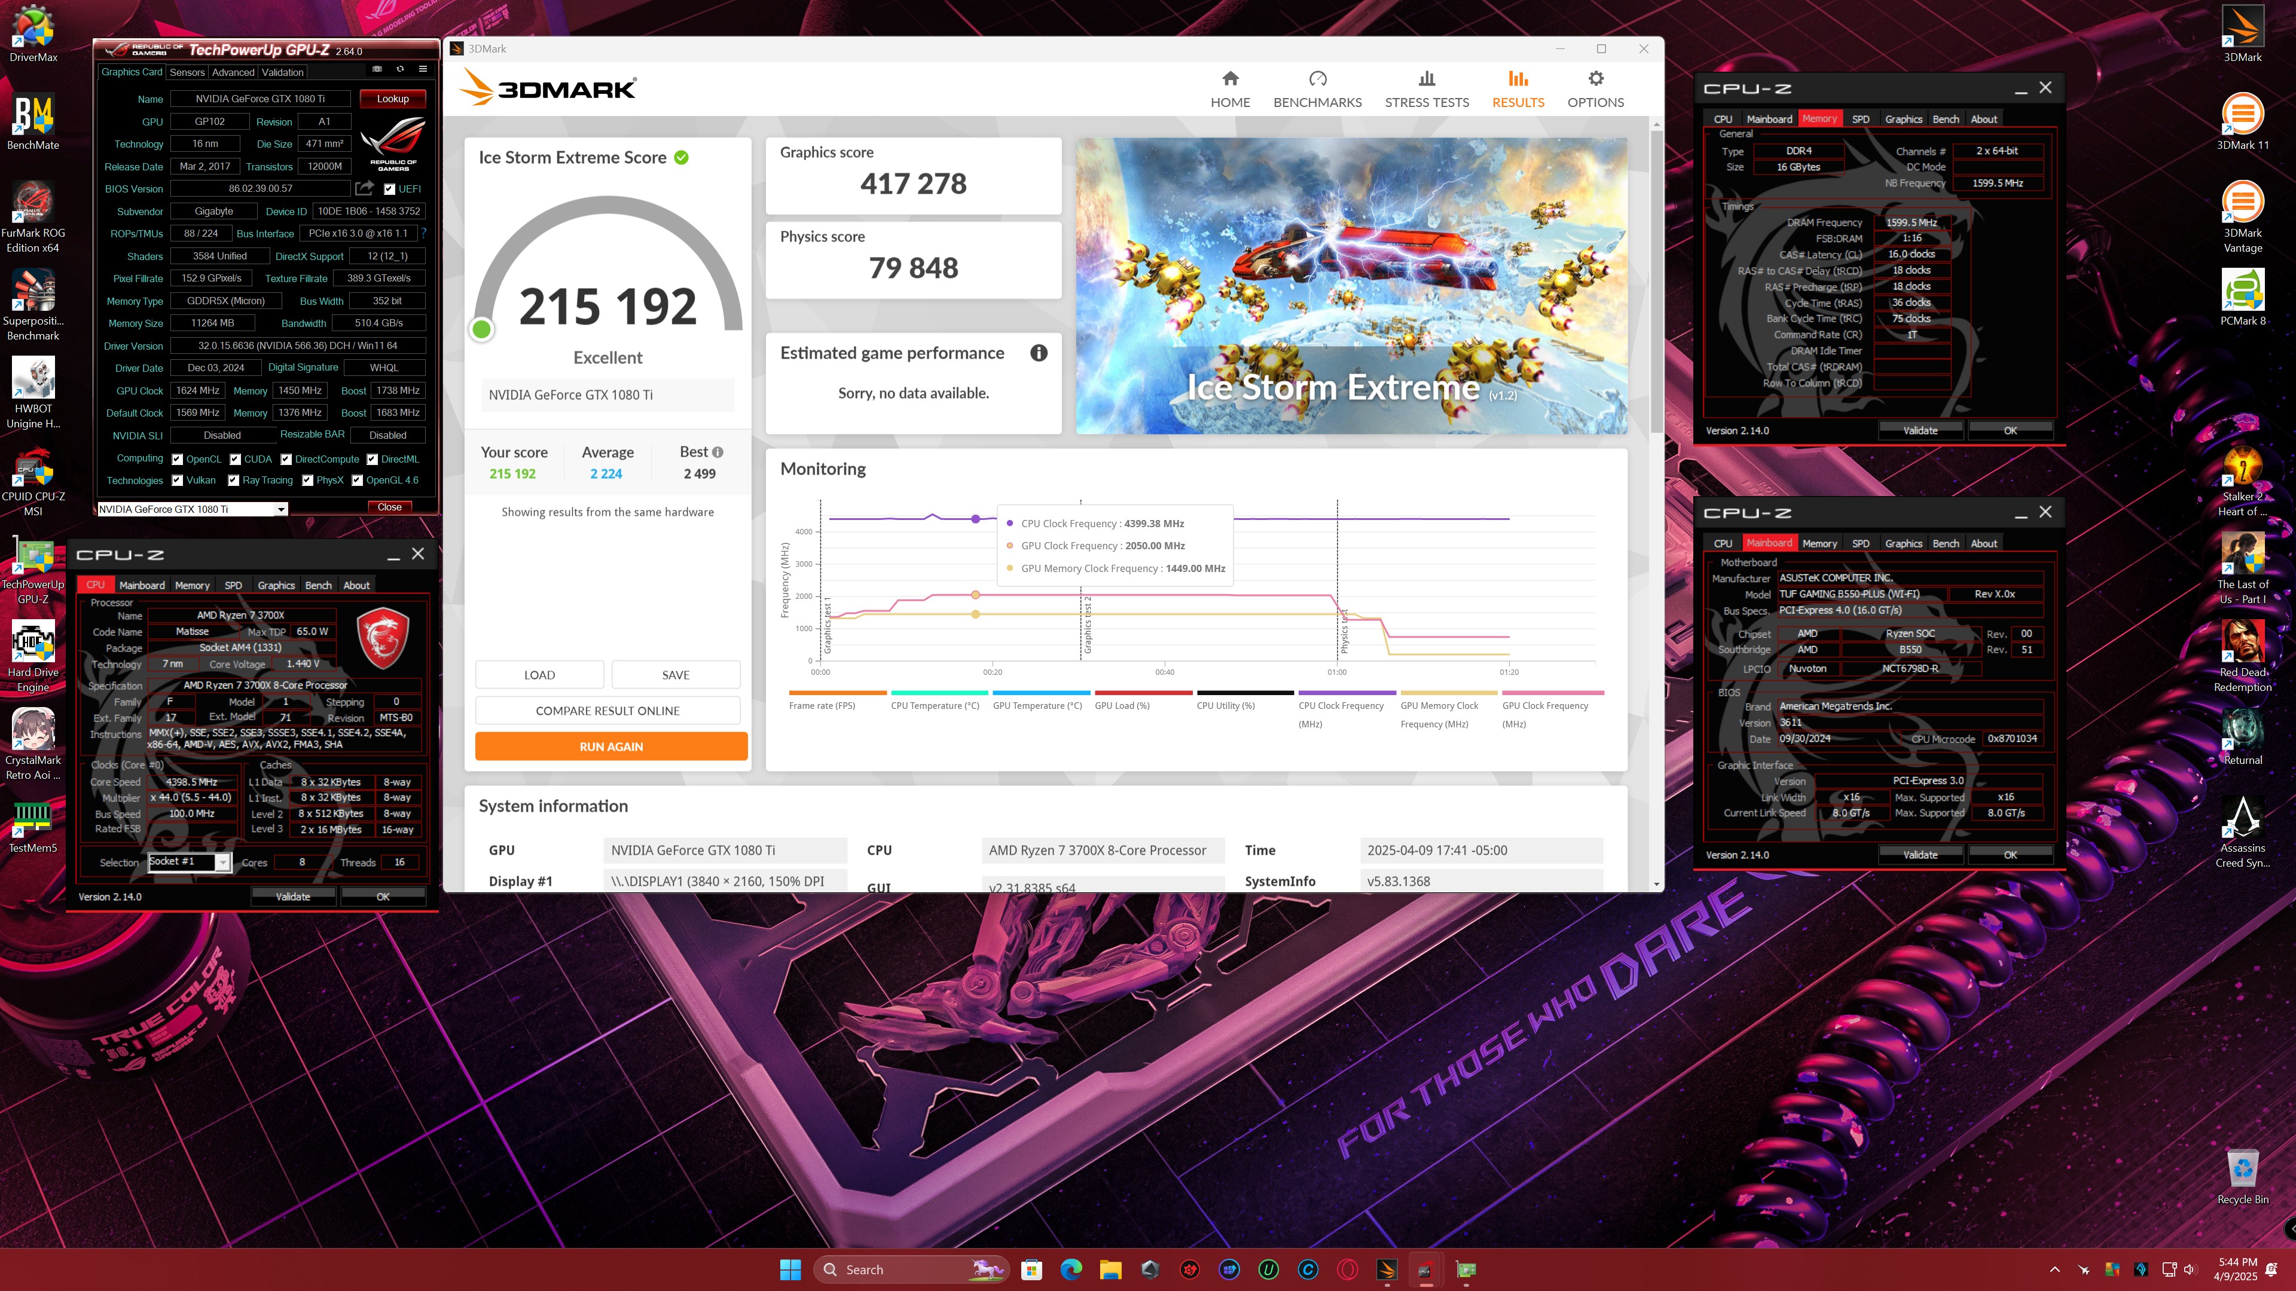Screen dimensions: 2296x1291
Task: Click the volume icon in system tray
Action: tap(2191, 1269)
